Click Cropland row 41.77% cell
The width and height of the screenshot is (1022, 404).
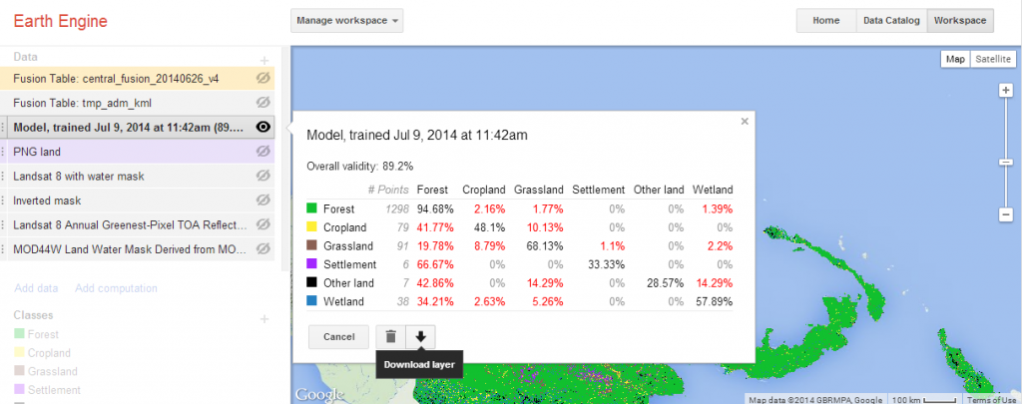[433, 227]
